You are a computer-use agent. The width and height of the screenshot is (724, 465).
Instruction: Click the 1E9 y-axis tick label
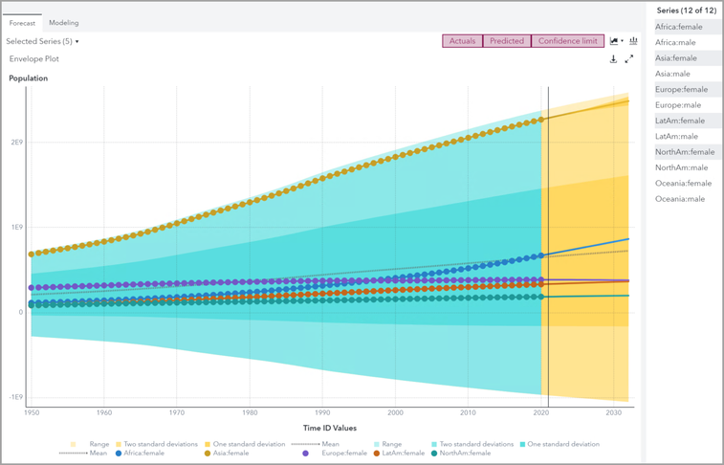(x=16, y=227)
